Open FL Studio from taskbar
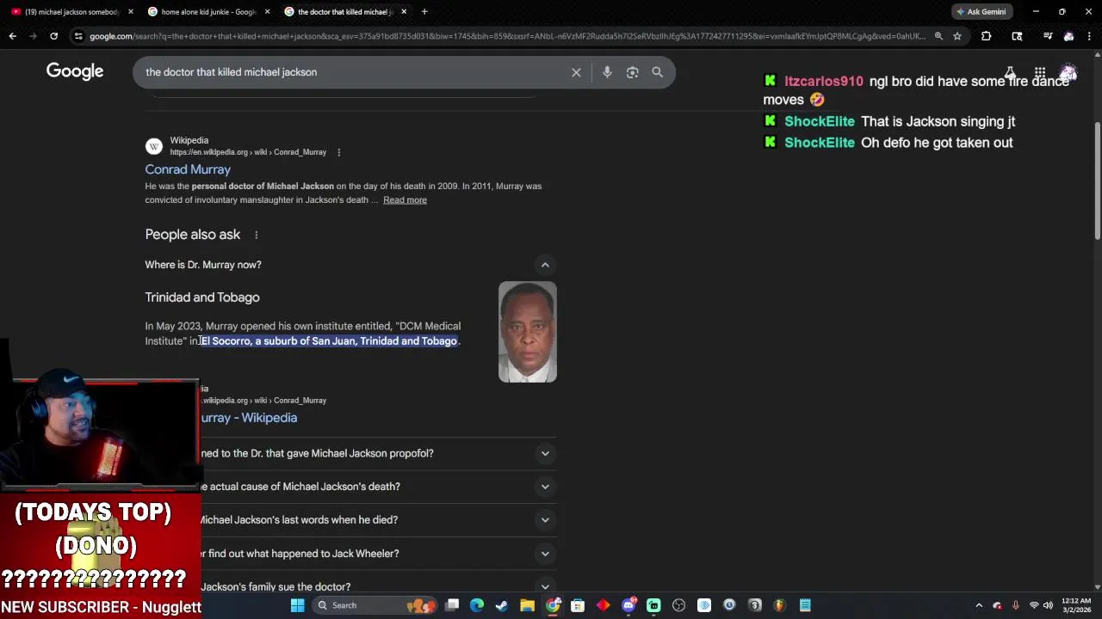The height and width of the screenshot is (619, 1102). [779, 605]
